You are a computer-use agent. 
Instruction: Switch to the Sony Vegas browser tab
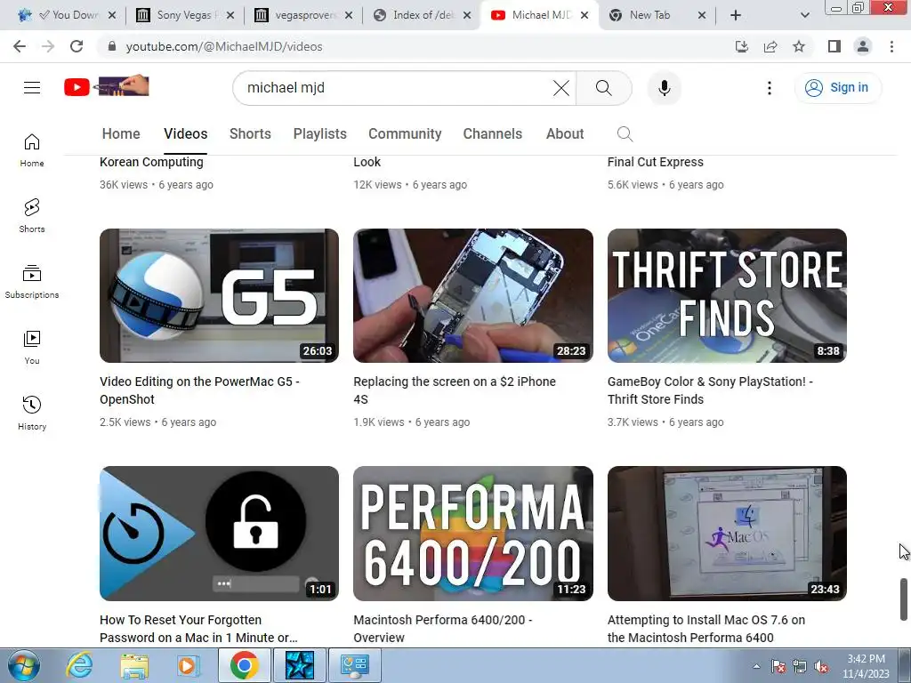tap(185, 15)
